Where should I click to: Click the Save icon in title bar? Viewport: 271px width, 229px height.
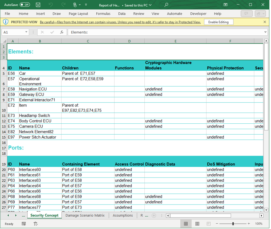(x=38, y=5)
